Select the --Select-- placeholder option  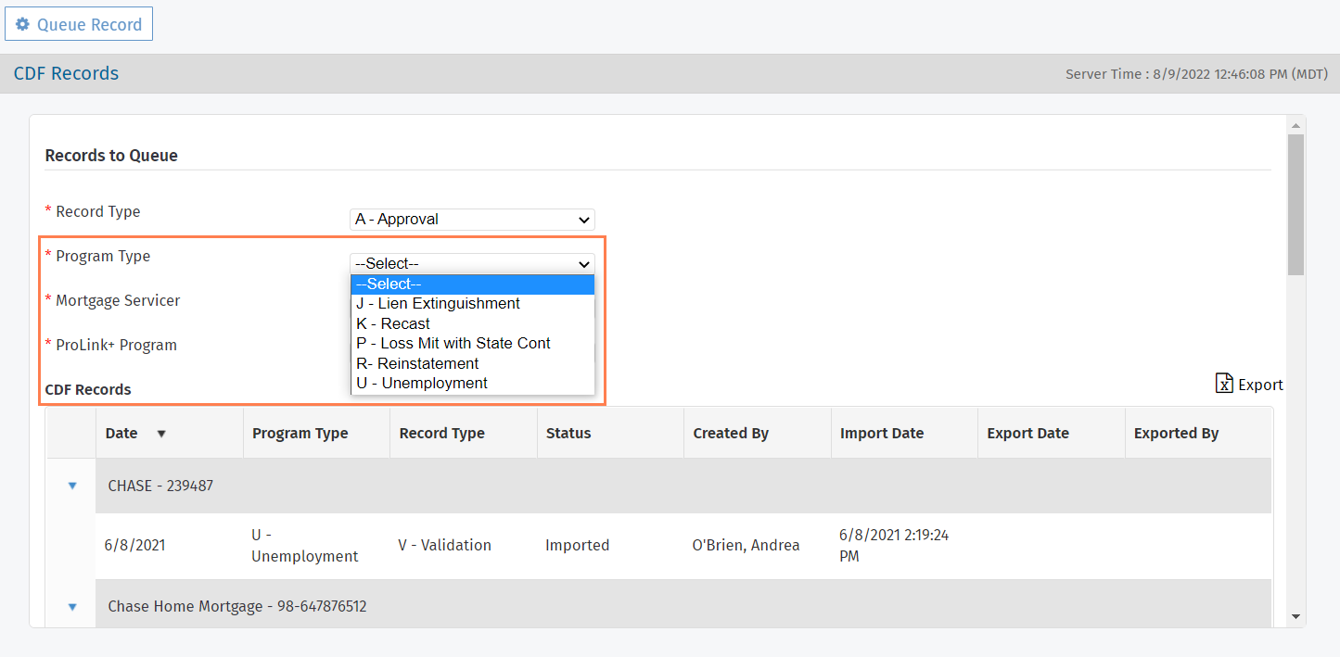(x=389, y=284)
